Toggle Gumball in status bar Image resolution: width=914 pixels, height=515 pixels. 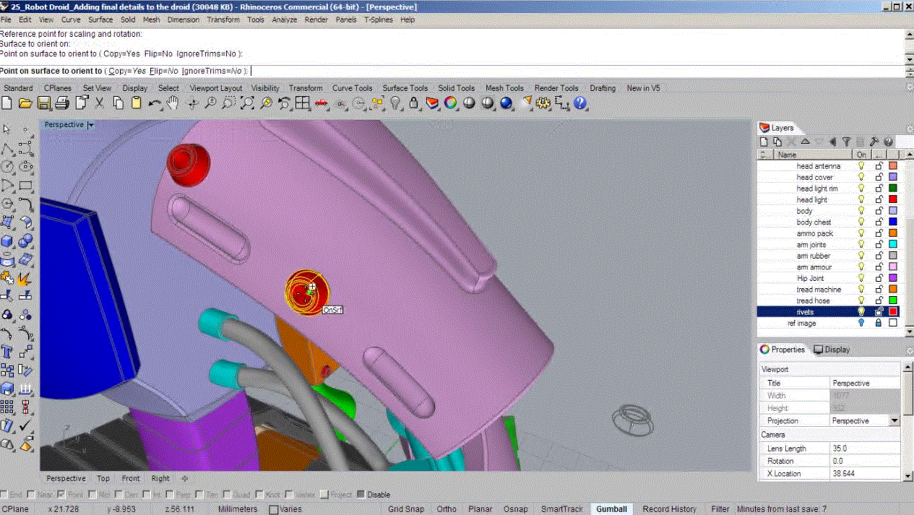point(611,509)
